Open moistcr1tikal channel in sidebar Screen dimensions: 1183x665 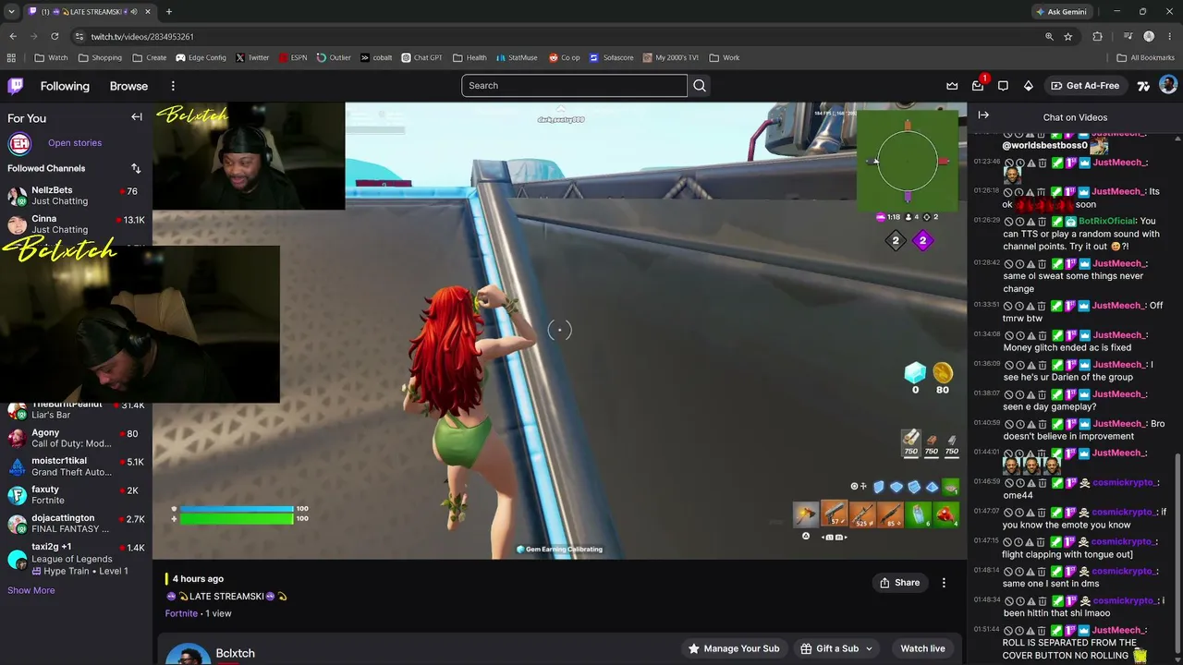pos(77,466)
